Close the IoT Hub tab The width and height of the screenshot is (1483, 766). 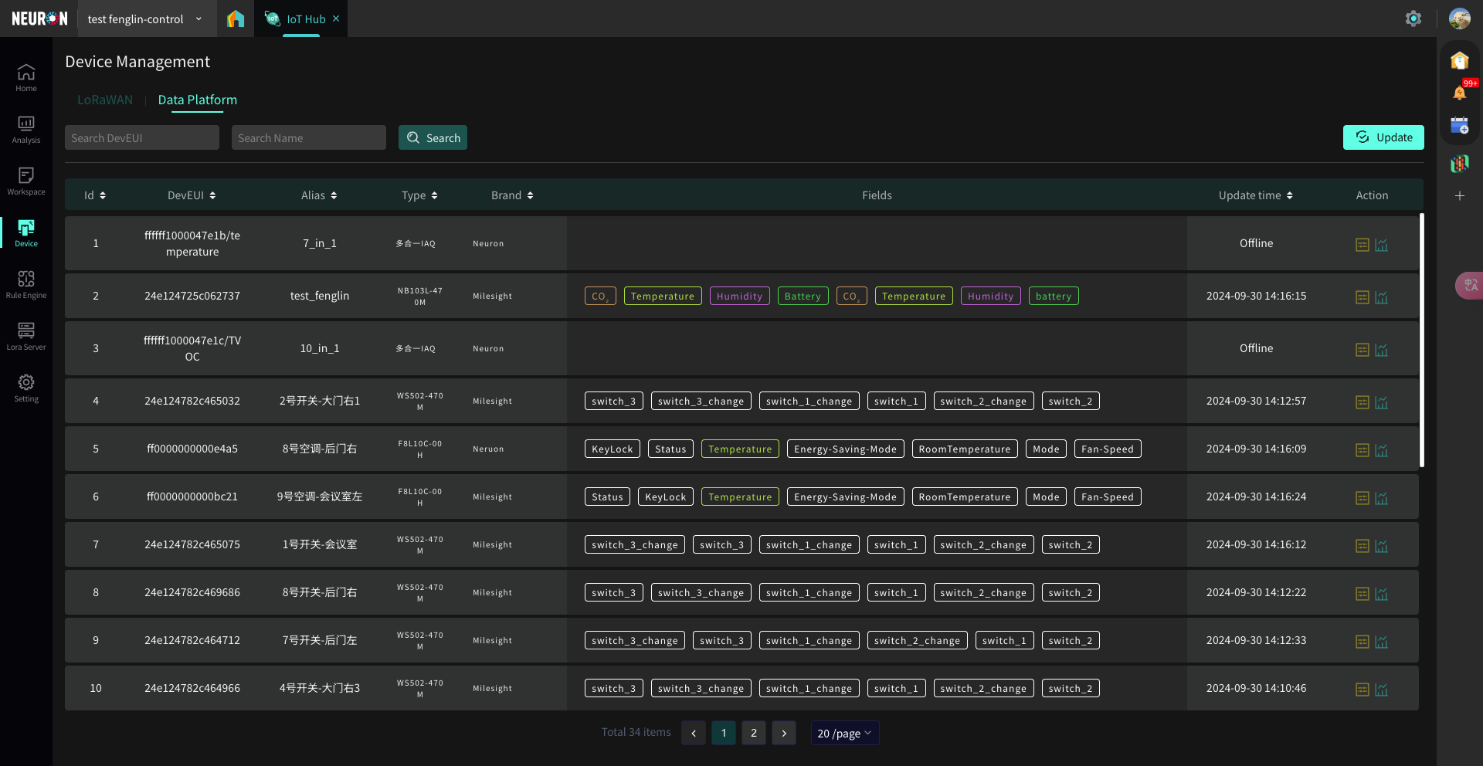tap(336, 19)
